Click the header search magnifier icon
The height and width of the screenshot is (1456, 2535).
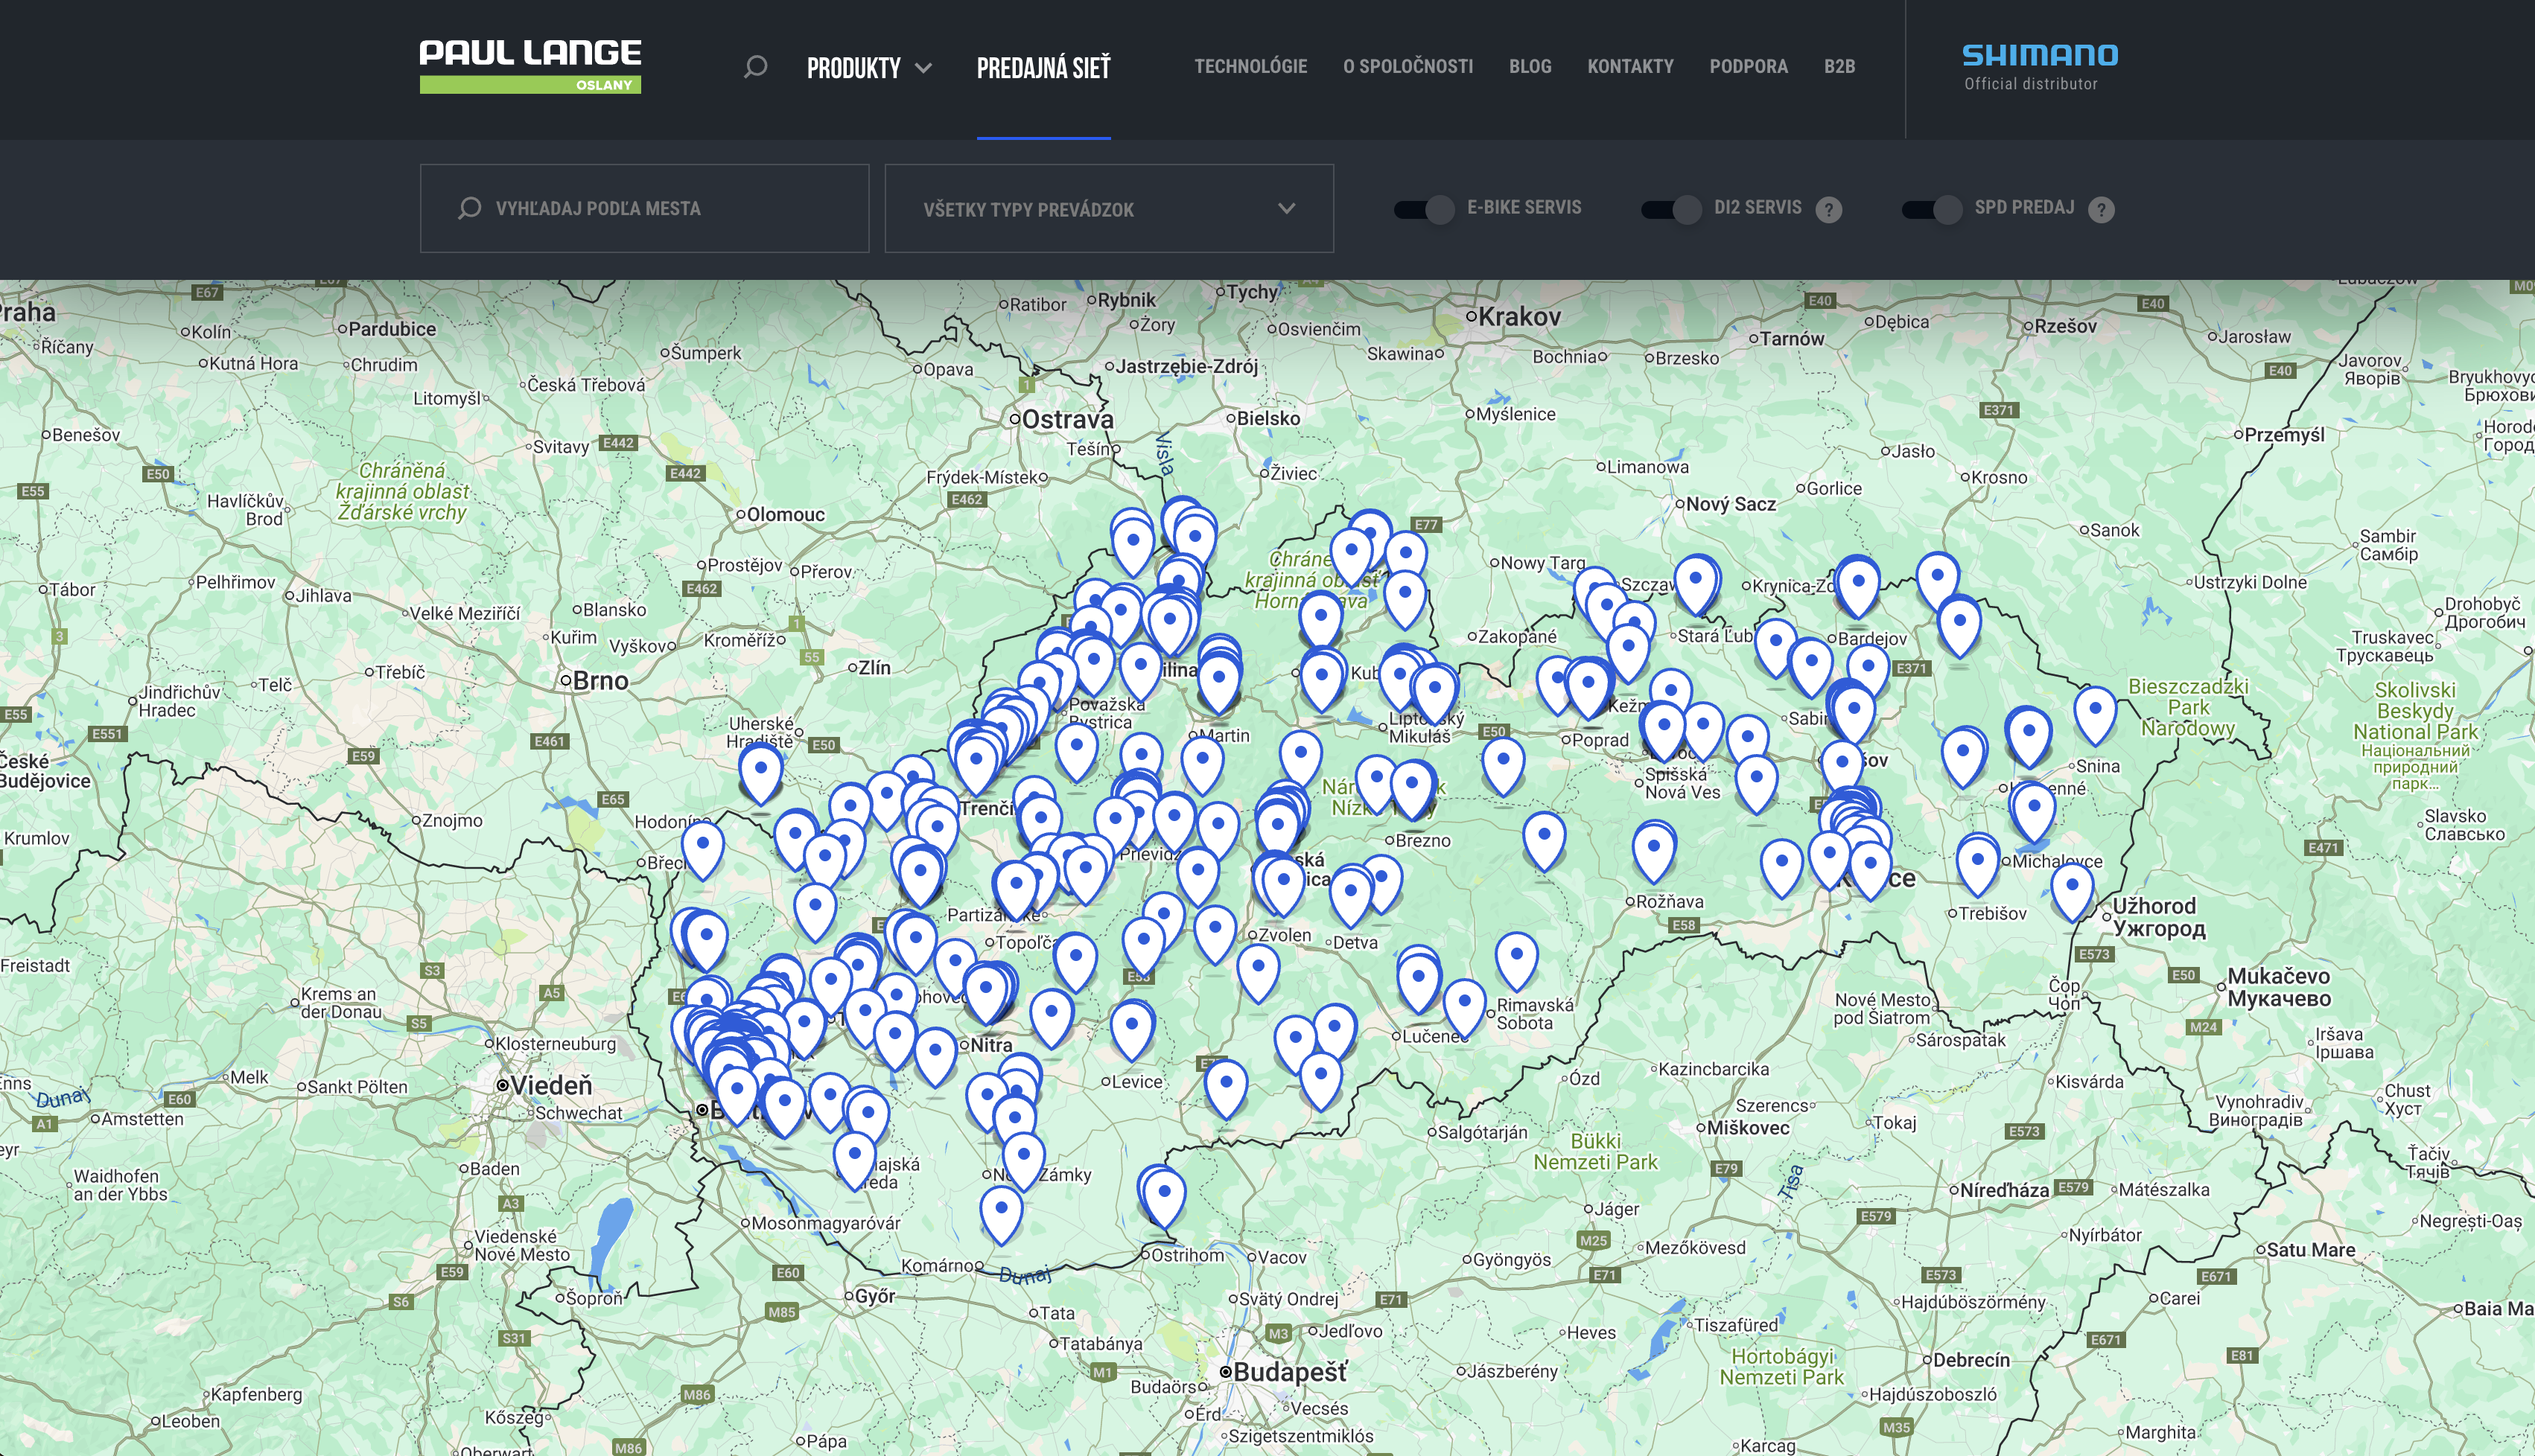pos(755,67)
